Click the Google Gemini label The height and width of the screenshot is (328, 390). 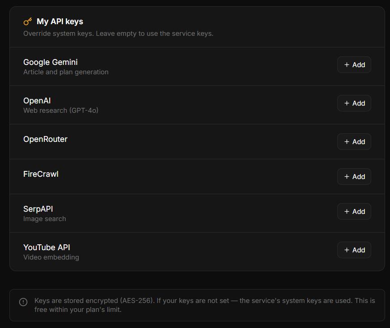coord(51,62)
